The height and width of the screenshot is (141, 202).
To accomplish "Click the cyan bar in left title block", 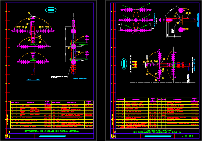I will pyautogui.click(x=53, y=136).
